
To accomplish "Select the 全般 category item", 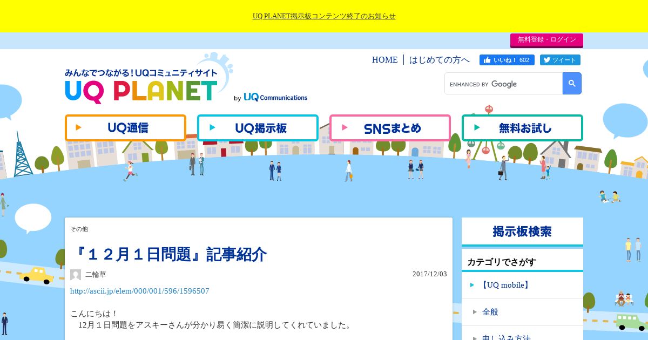I will pos(522,312).
